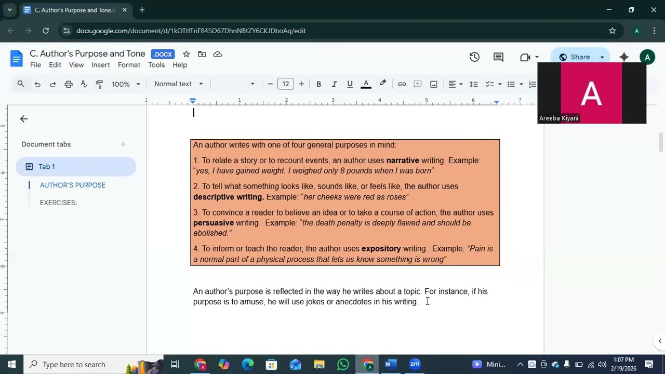Decrease the font size
The width and height of the screenshot is (665, 374).
point(270,84)
